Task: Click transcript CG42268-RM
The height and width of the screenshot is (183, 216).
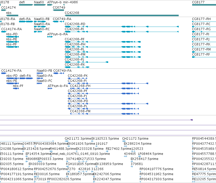Action: click(x=75, y=54)
